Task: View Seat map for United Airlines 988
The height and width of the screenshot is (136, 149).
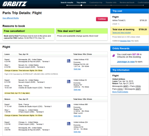Action: pos(77,116)
